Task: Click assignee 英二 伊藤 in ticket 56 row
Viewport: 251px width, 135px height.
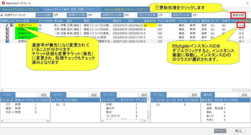Action: click(x=60, y=25)
